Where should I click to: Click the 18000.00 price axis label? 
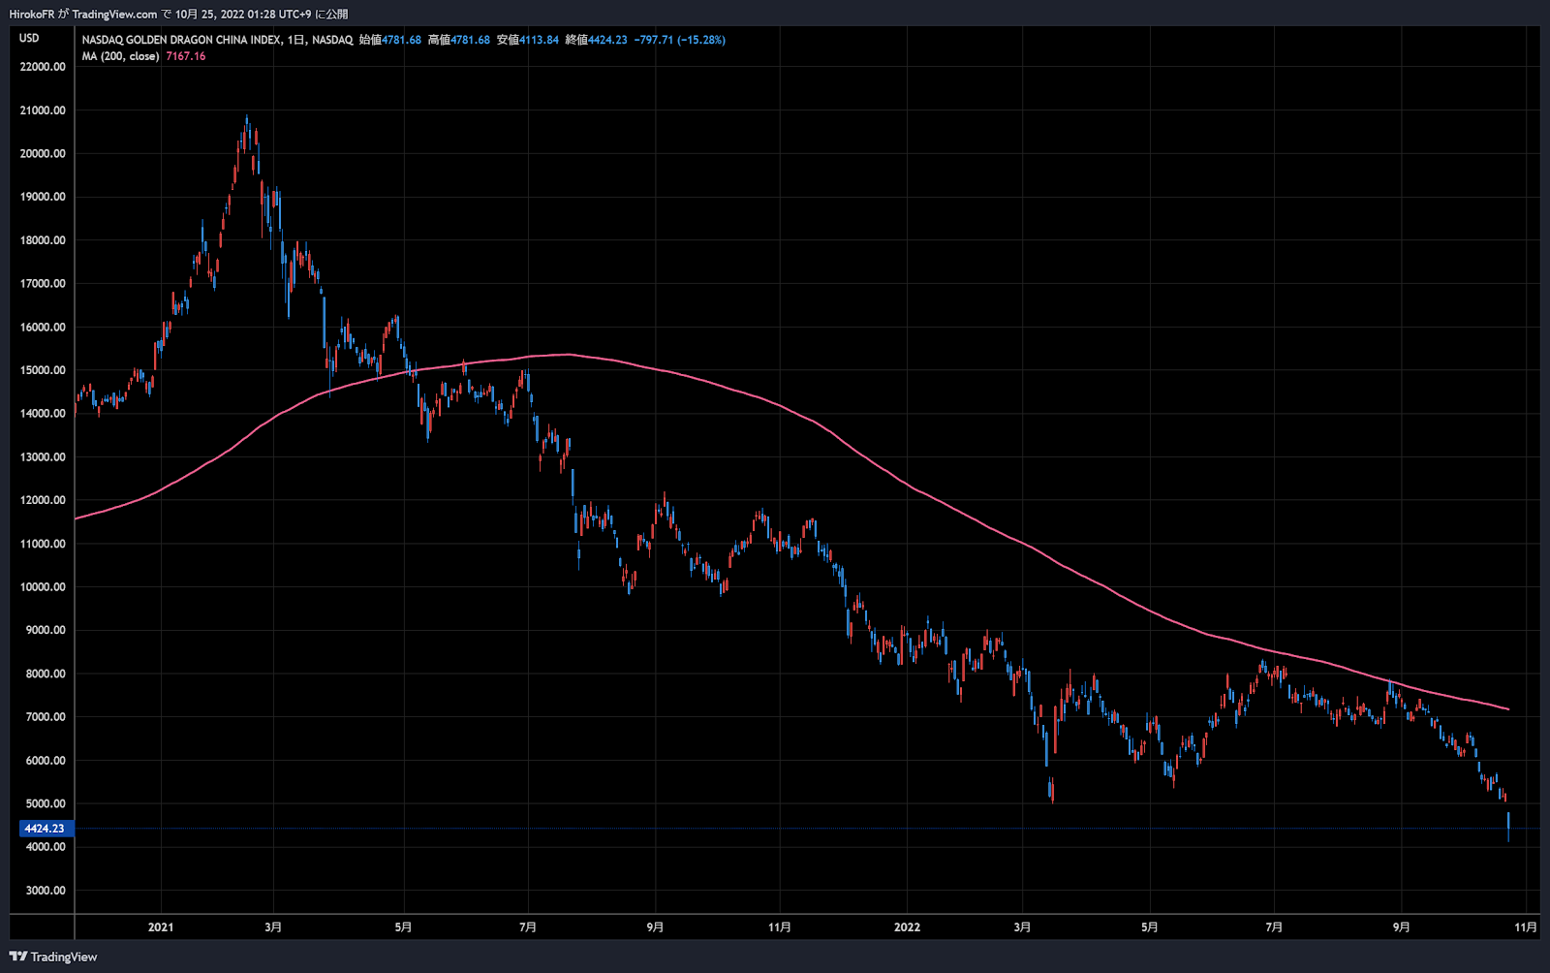tap(43, 240)
